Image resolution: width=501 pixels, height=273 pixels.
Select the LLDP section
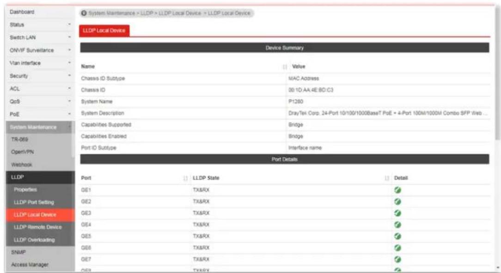click(40, 177)
